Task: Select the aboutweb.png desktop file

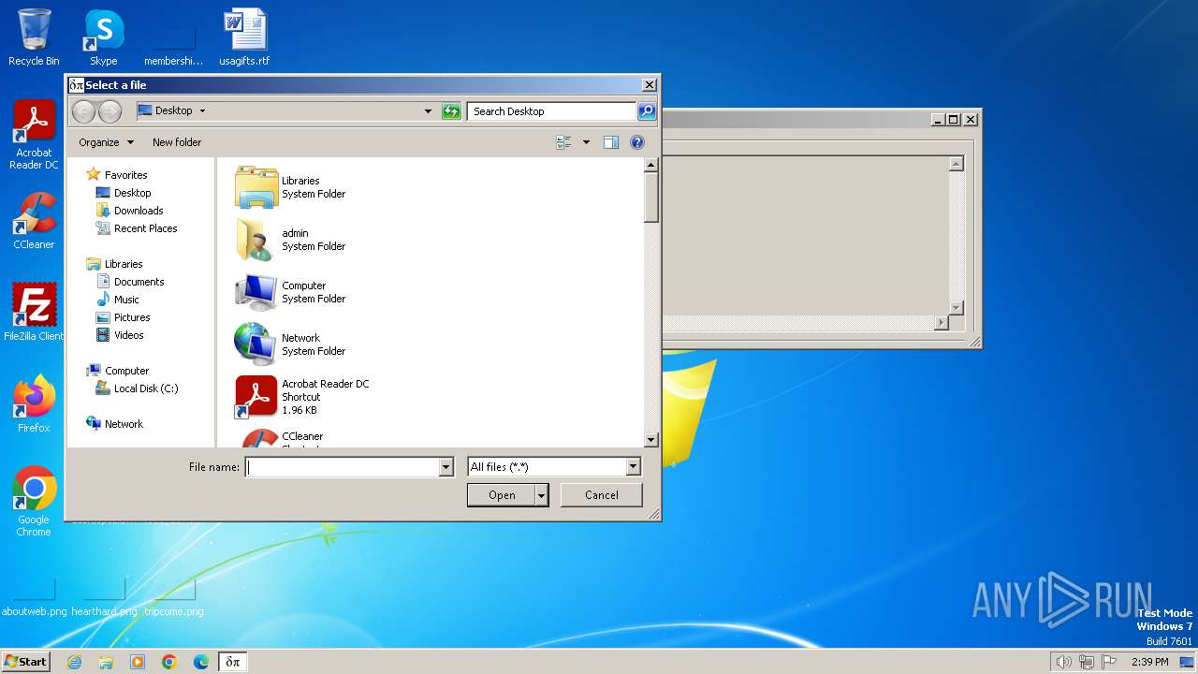Action: (35, 597)
